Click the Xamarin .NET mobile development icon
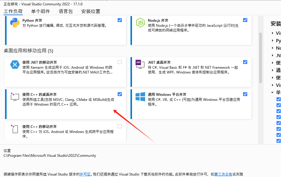281x177 pixels. pos(15,65)
